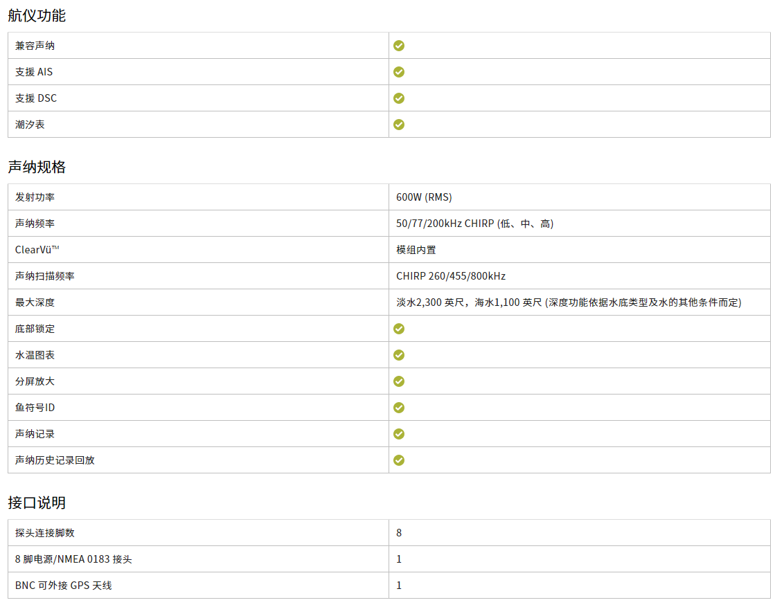
Task: Click the checkmark icon for 声纳历史记录回放
Action: point(399,460)
